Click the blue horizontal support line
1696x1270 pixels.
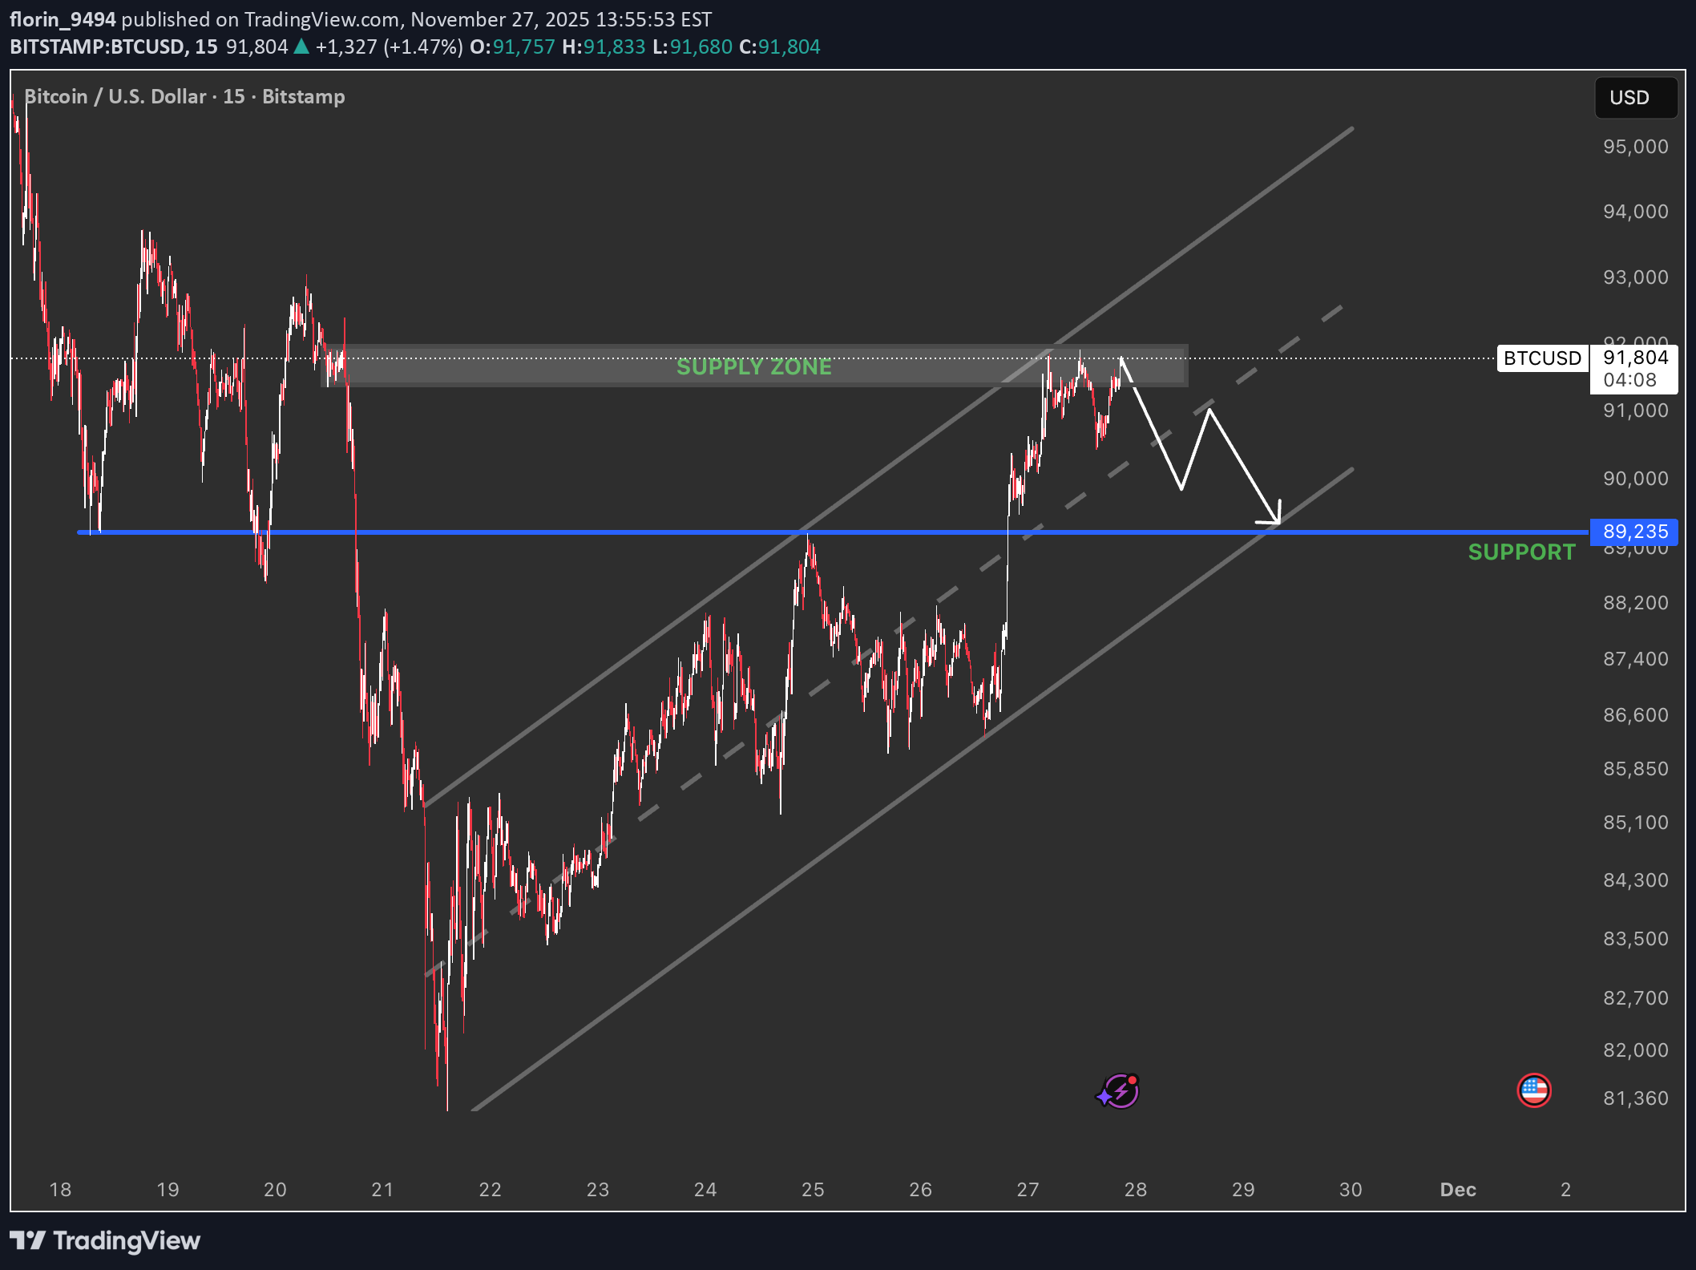(561, 532)
